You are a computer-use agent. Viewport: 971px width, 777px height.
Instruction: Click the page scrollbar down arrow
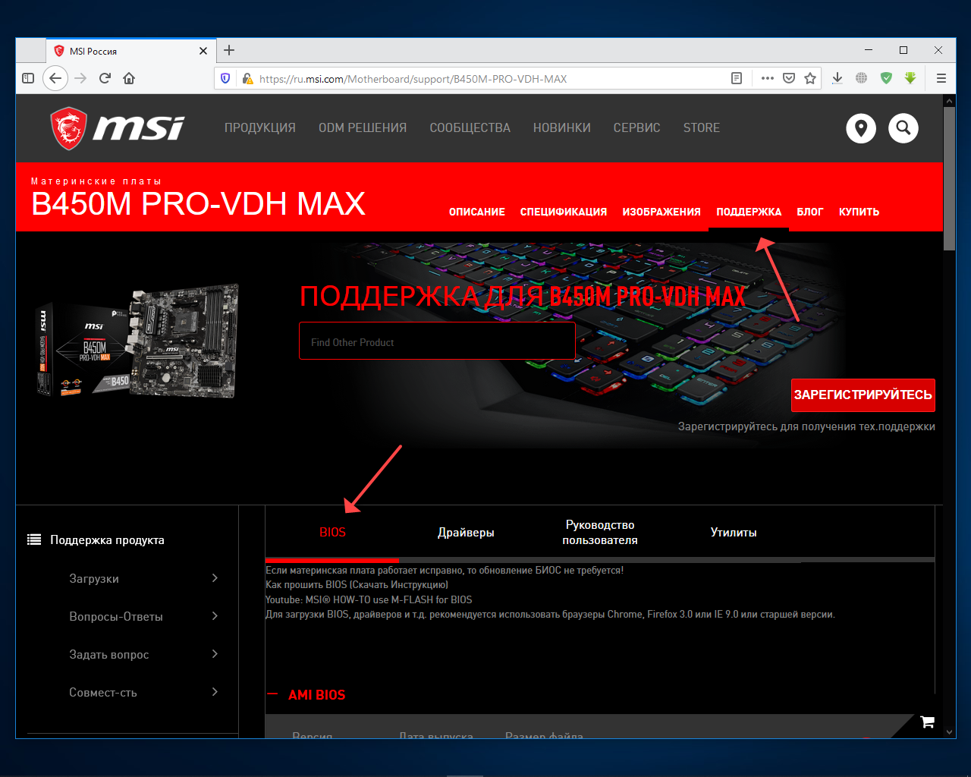[x=949, y=732]
